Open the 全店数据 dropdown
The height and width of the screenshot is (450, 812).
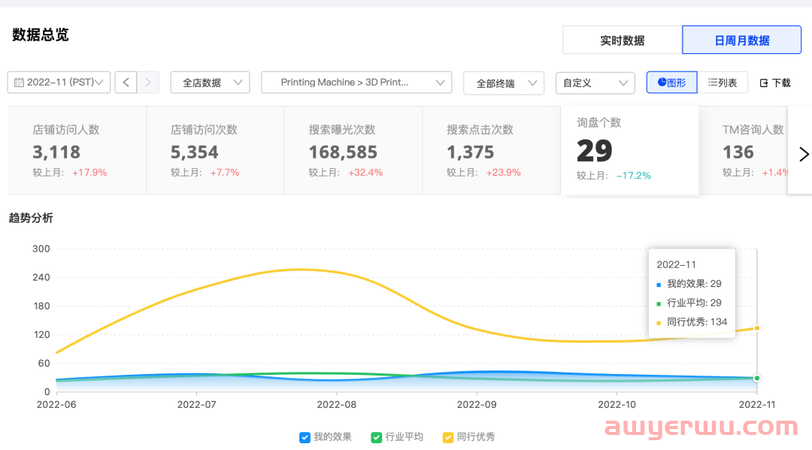[x=210, y=83]
